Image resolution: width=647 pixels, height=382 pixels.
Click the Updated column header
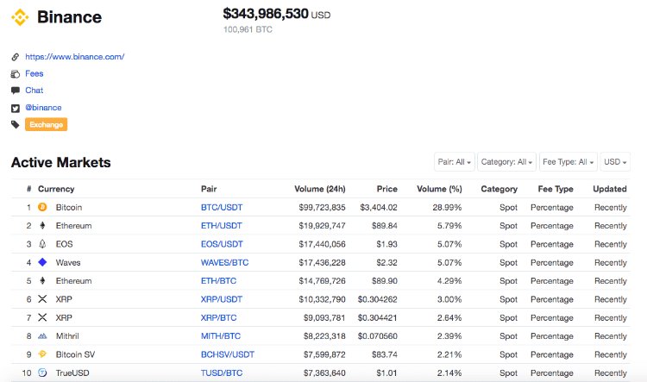coord(610,189)
